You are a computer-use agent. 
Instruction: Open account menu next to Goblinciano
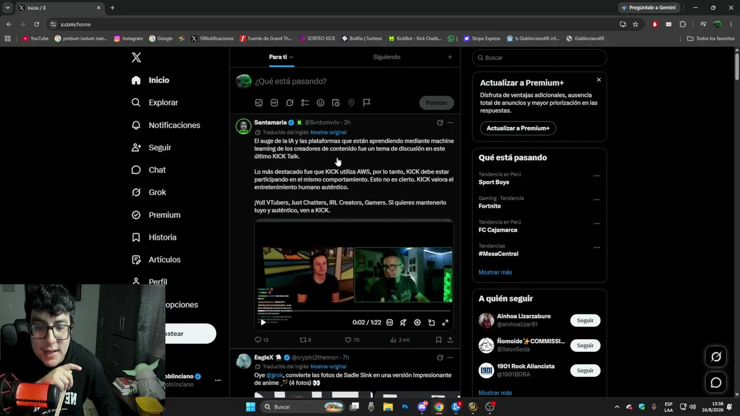click(x=218, y=380)
